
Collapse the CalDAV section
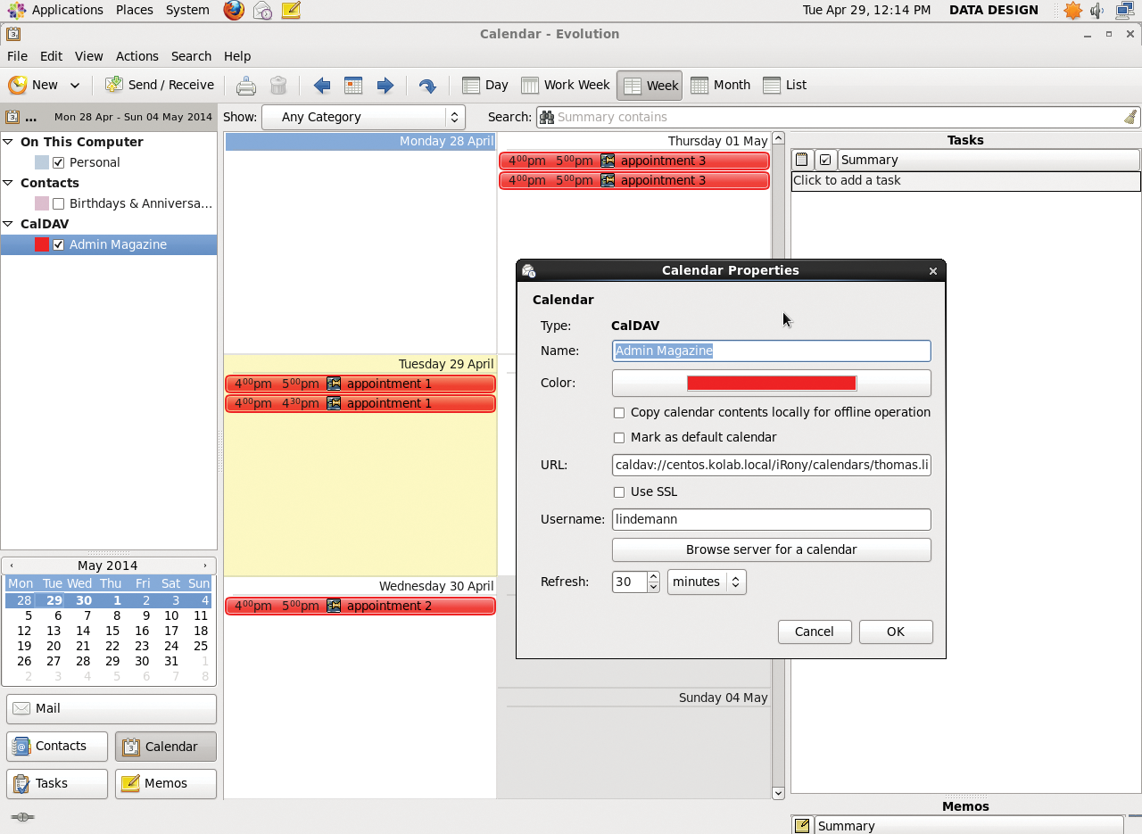(x=8, y=224)
